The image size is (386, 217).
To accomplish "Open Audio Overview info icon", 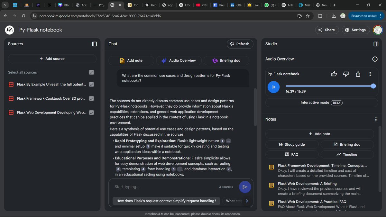I will click(x=375, y=59).
